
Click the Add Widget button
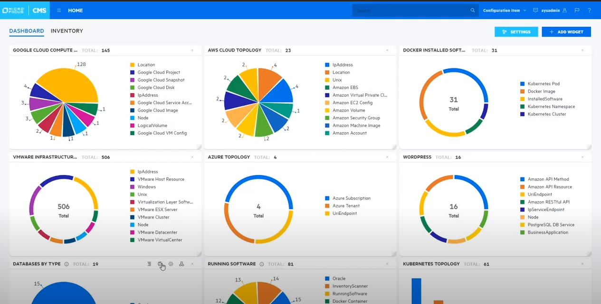point(566,31)
